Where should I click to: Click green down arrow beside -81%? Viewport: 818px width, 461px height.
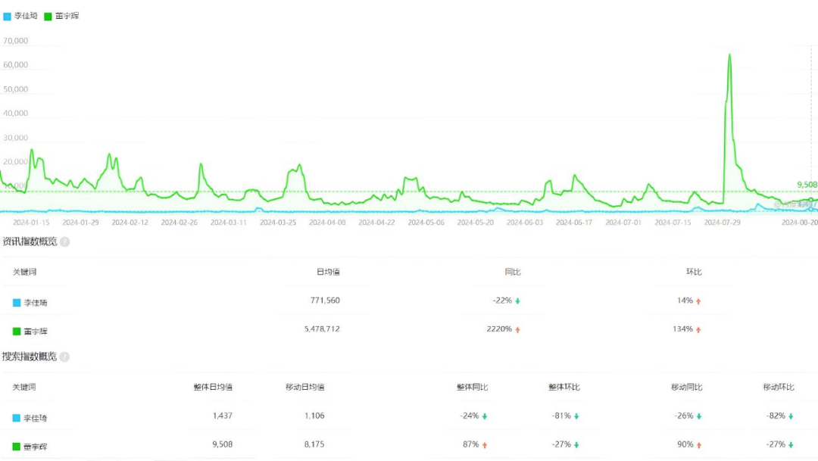pyautogui.click(x=576, y=416)
